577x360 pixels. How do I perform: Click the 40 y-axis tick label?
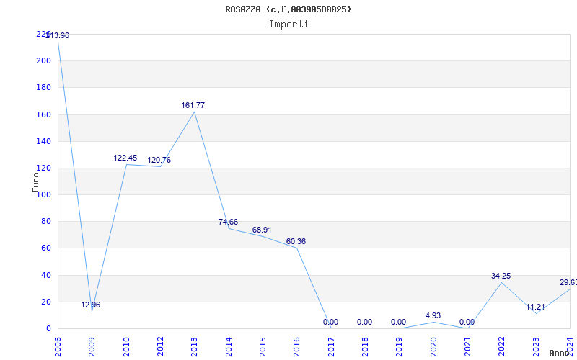[x=45, y=275]
